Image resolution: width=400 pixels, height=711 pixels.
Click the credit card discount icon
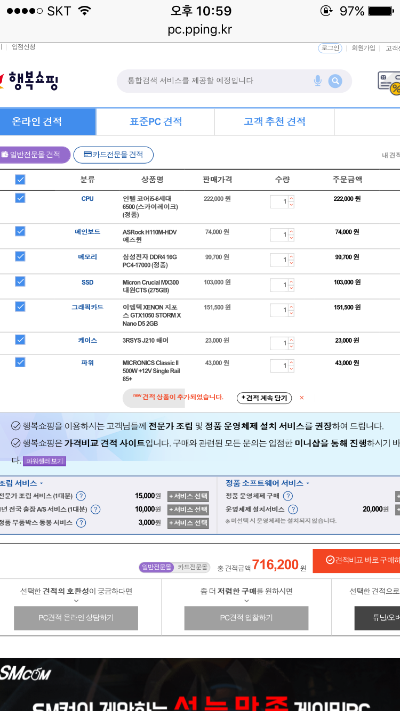point(389,83)
